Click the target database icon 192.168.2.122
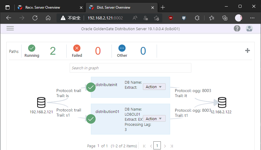The width and height of the screenshot is (261, 150). coord(222,102)
